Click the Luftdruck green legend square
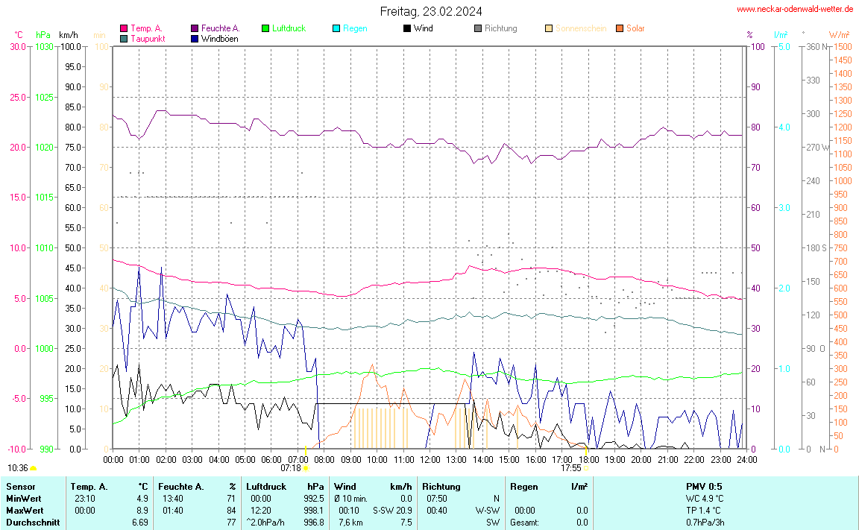Screen dimensions: 859x530 coord(265,28)
